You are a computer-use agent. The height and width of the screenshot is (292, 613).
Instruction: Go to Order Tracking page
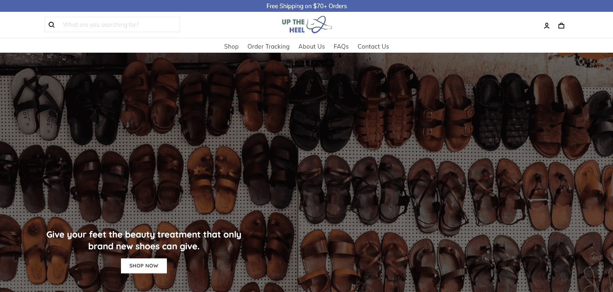click(x=268, y=46)
